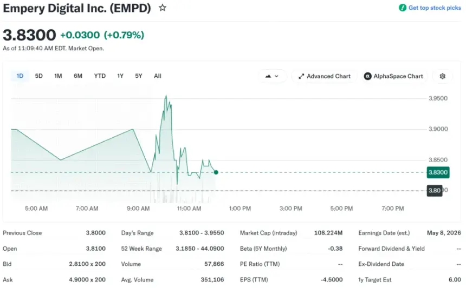The height and width of the screenshot is (288, 466).
Task: Click the 'Ex-Dividend Date' label
Action: (x=381, y=264)
